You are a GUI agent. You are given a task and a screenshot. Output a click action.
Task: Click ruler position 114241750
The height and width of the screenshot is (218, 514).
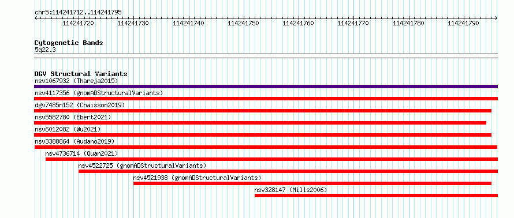(243, 23)
